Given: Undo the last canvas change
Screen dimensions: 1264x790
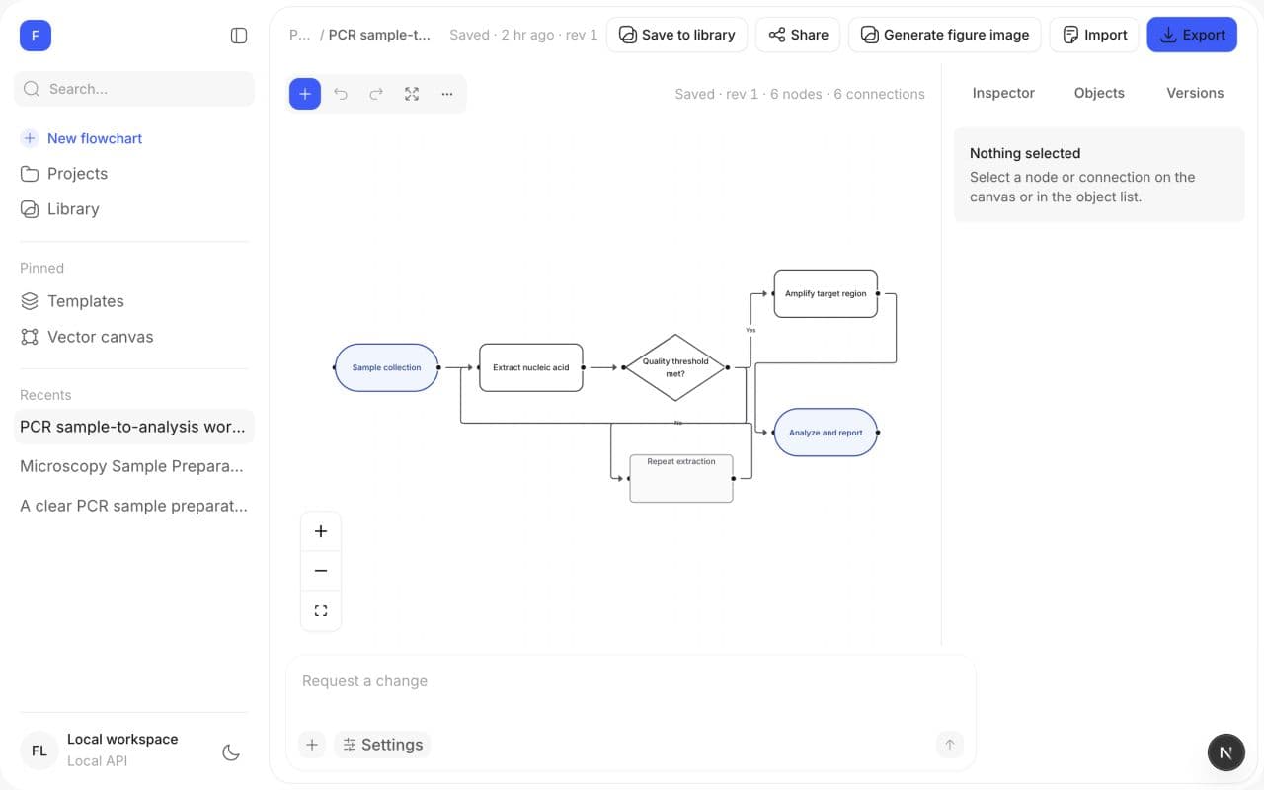Looking at the screenshot, I should coord(341,94).
